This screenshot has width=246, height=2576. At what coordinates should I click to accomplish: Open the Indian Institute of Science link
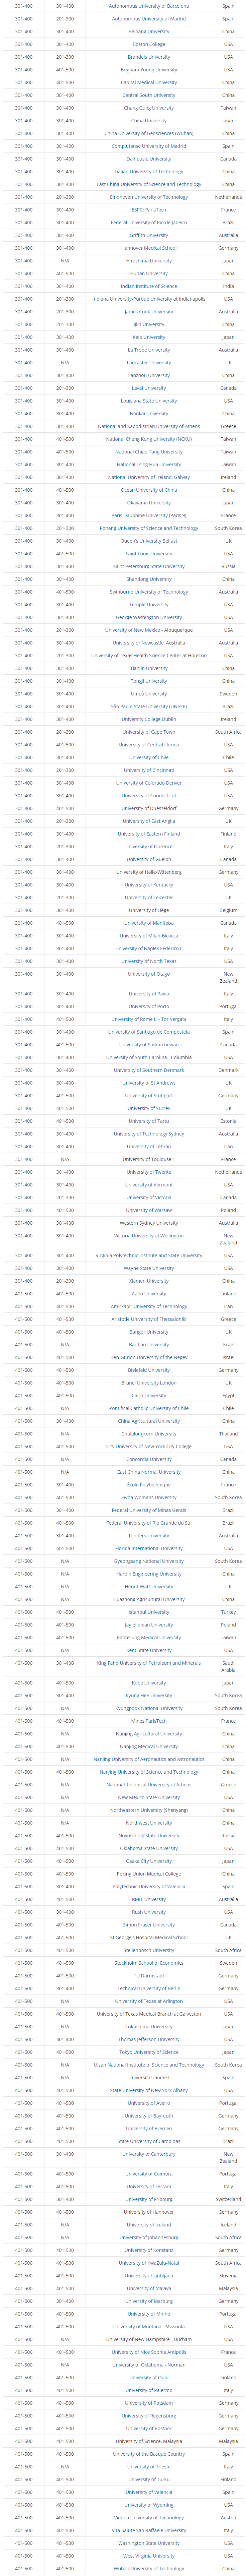tap(148, 286)
